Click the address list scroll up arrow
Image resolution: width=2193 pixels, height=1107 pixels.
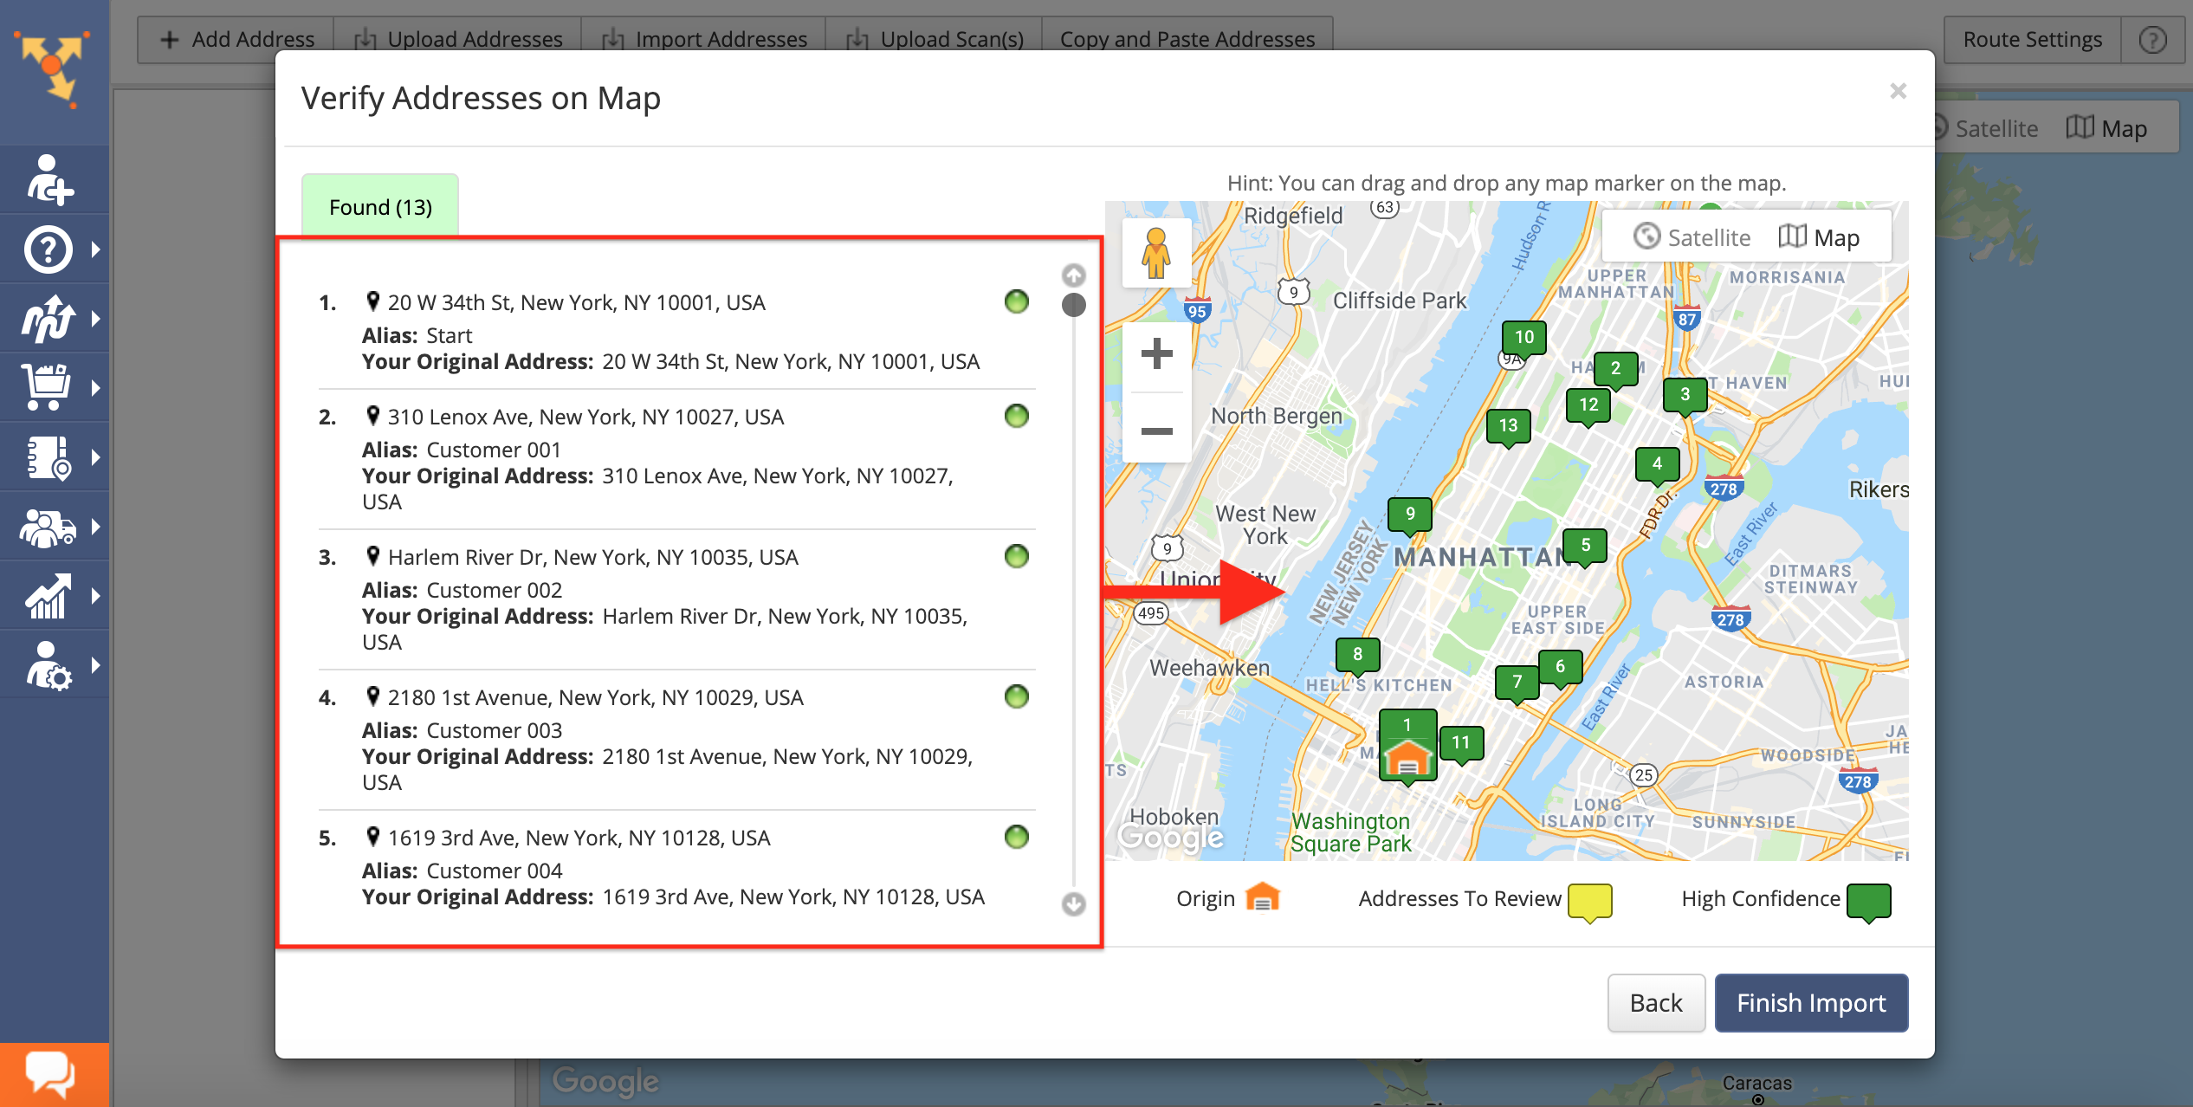coord(1073,275)
